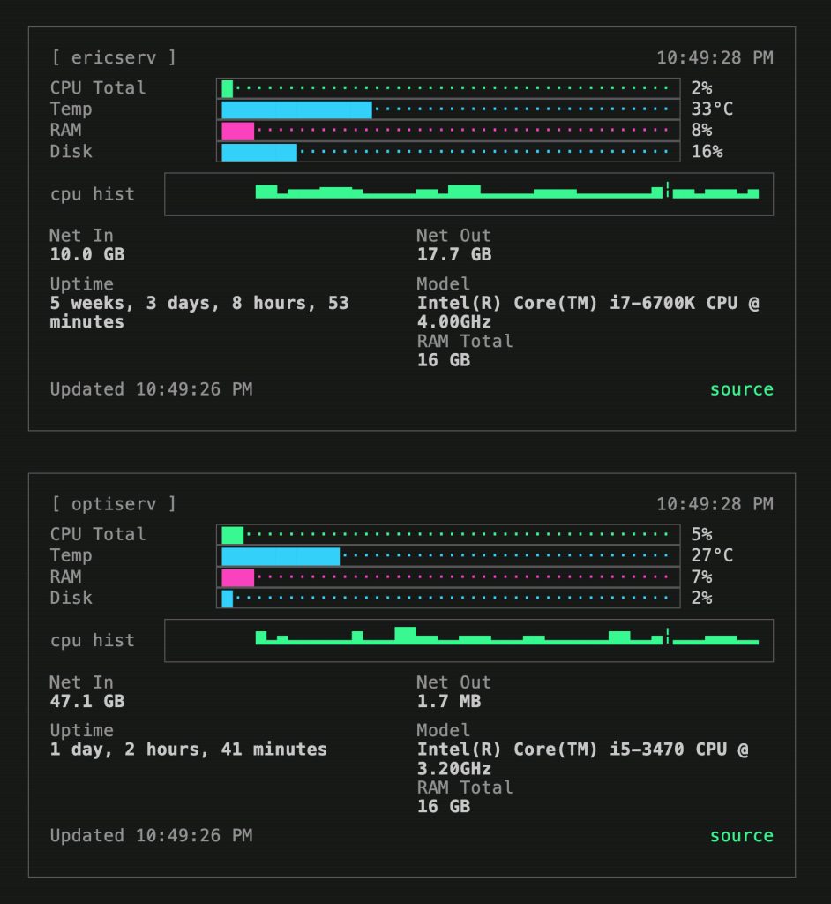Click the source link in optiserv panel
The width and height of the screenshot is (831, 904).
741,836
